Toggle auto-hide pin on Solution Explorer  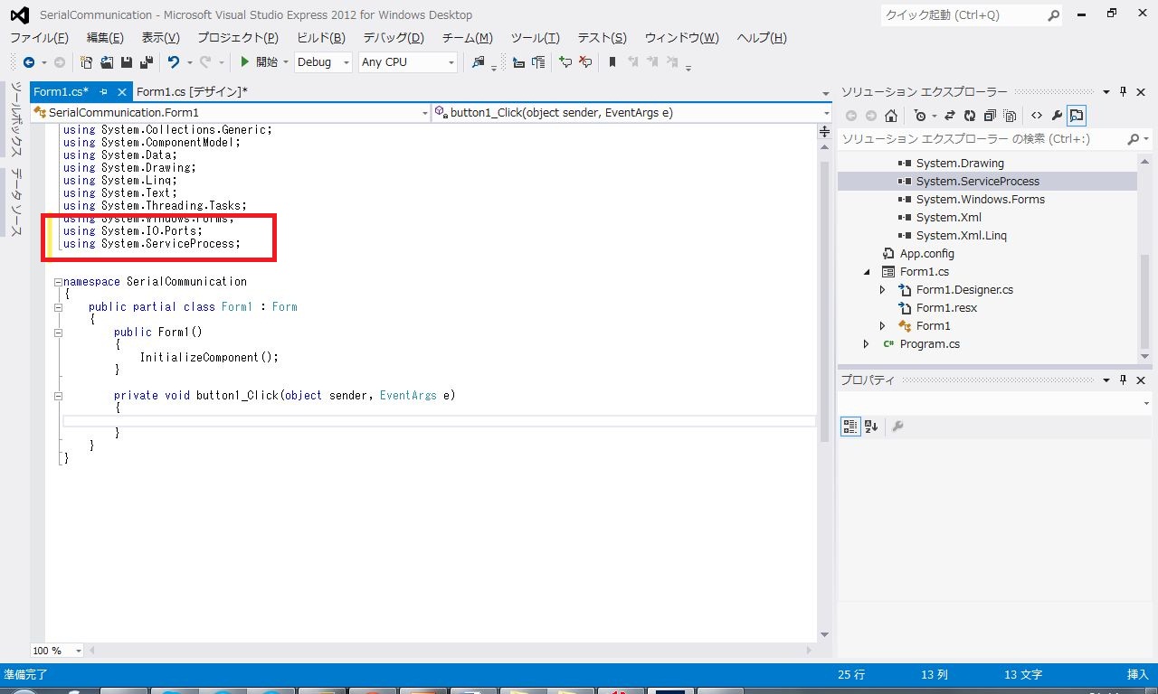coord(1124,92)
